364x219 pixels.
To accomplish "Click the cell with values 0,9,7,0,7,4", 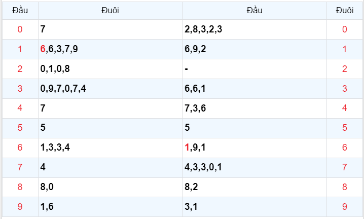I will point(63,89).
